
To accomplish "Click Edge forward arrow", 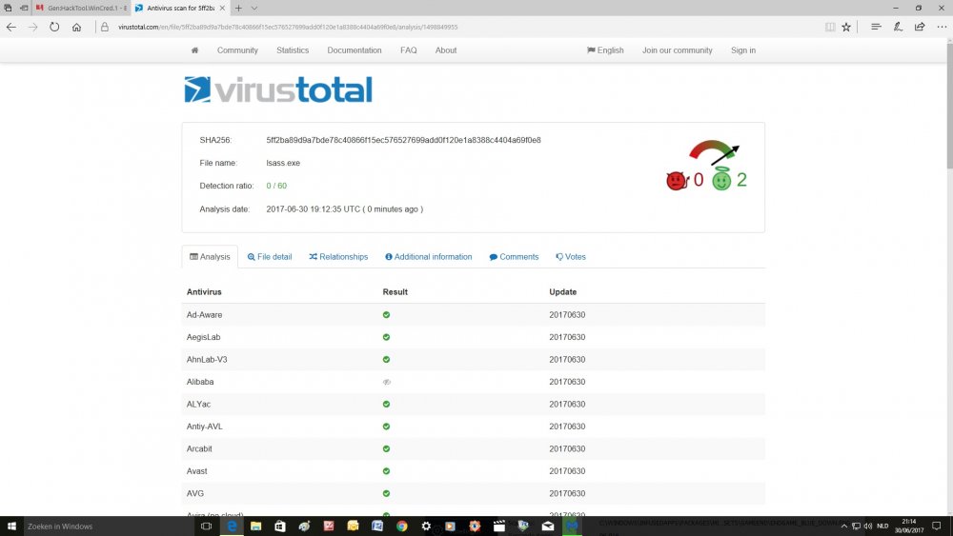I will [x=32, y=27].
